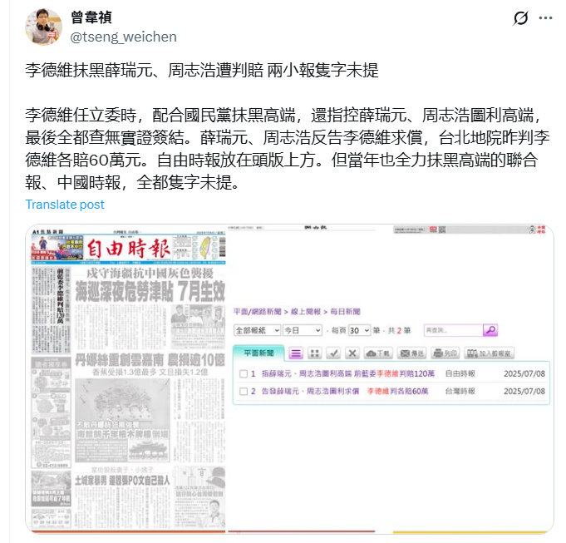Open the 全部報紙 newspaper dropdown

257,330
